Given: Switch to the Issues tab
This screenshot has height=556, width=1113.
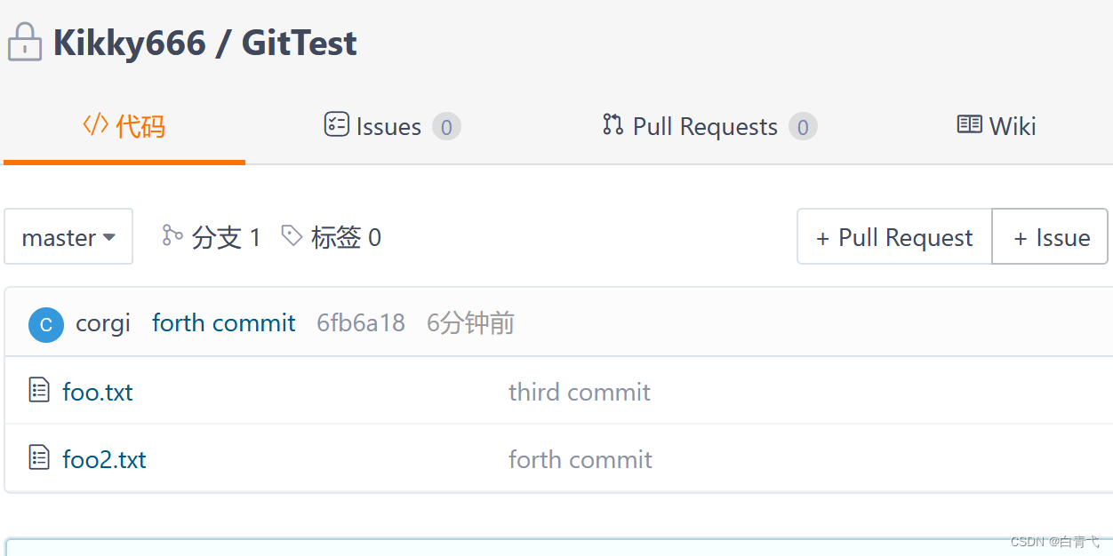Looking at the screenshot, I should pos(393,126).
